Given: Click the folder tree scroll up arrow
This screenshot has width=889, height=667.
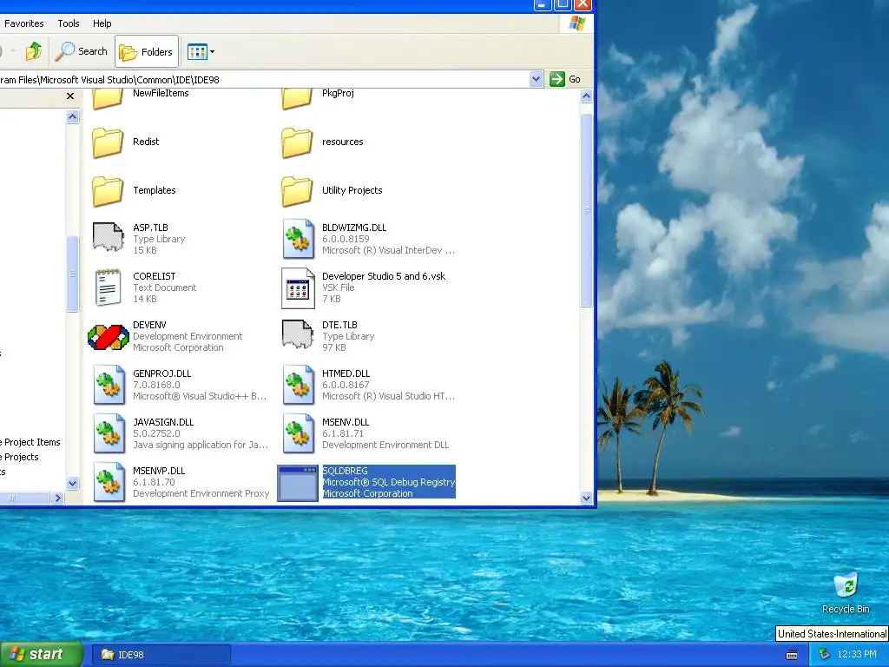Looking at the screenshot, I should 73,117.
